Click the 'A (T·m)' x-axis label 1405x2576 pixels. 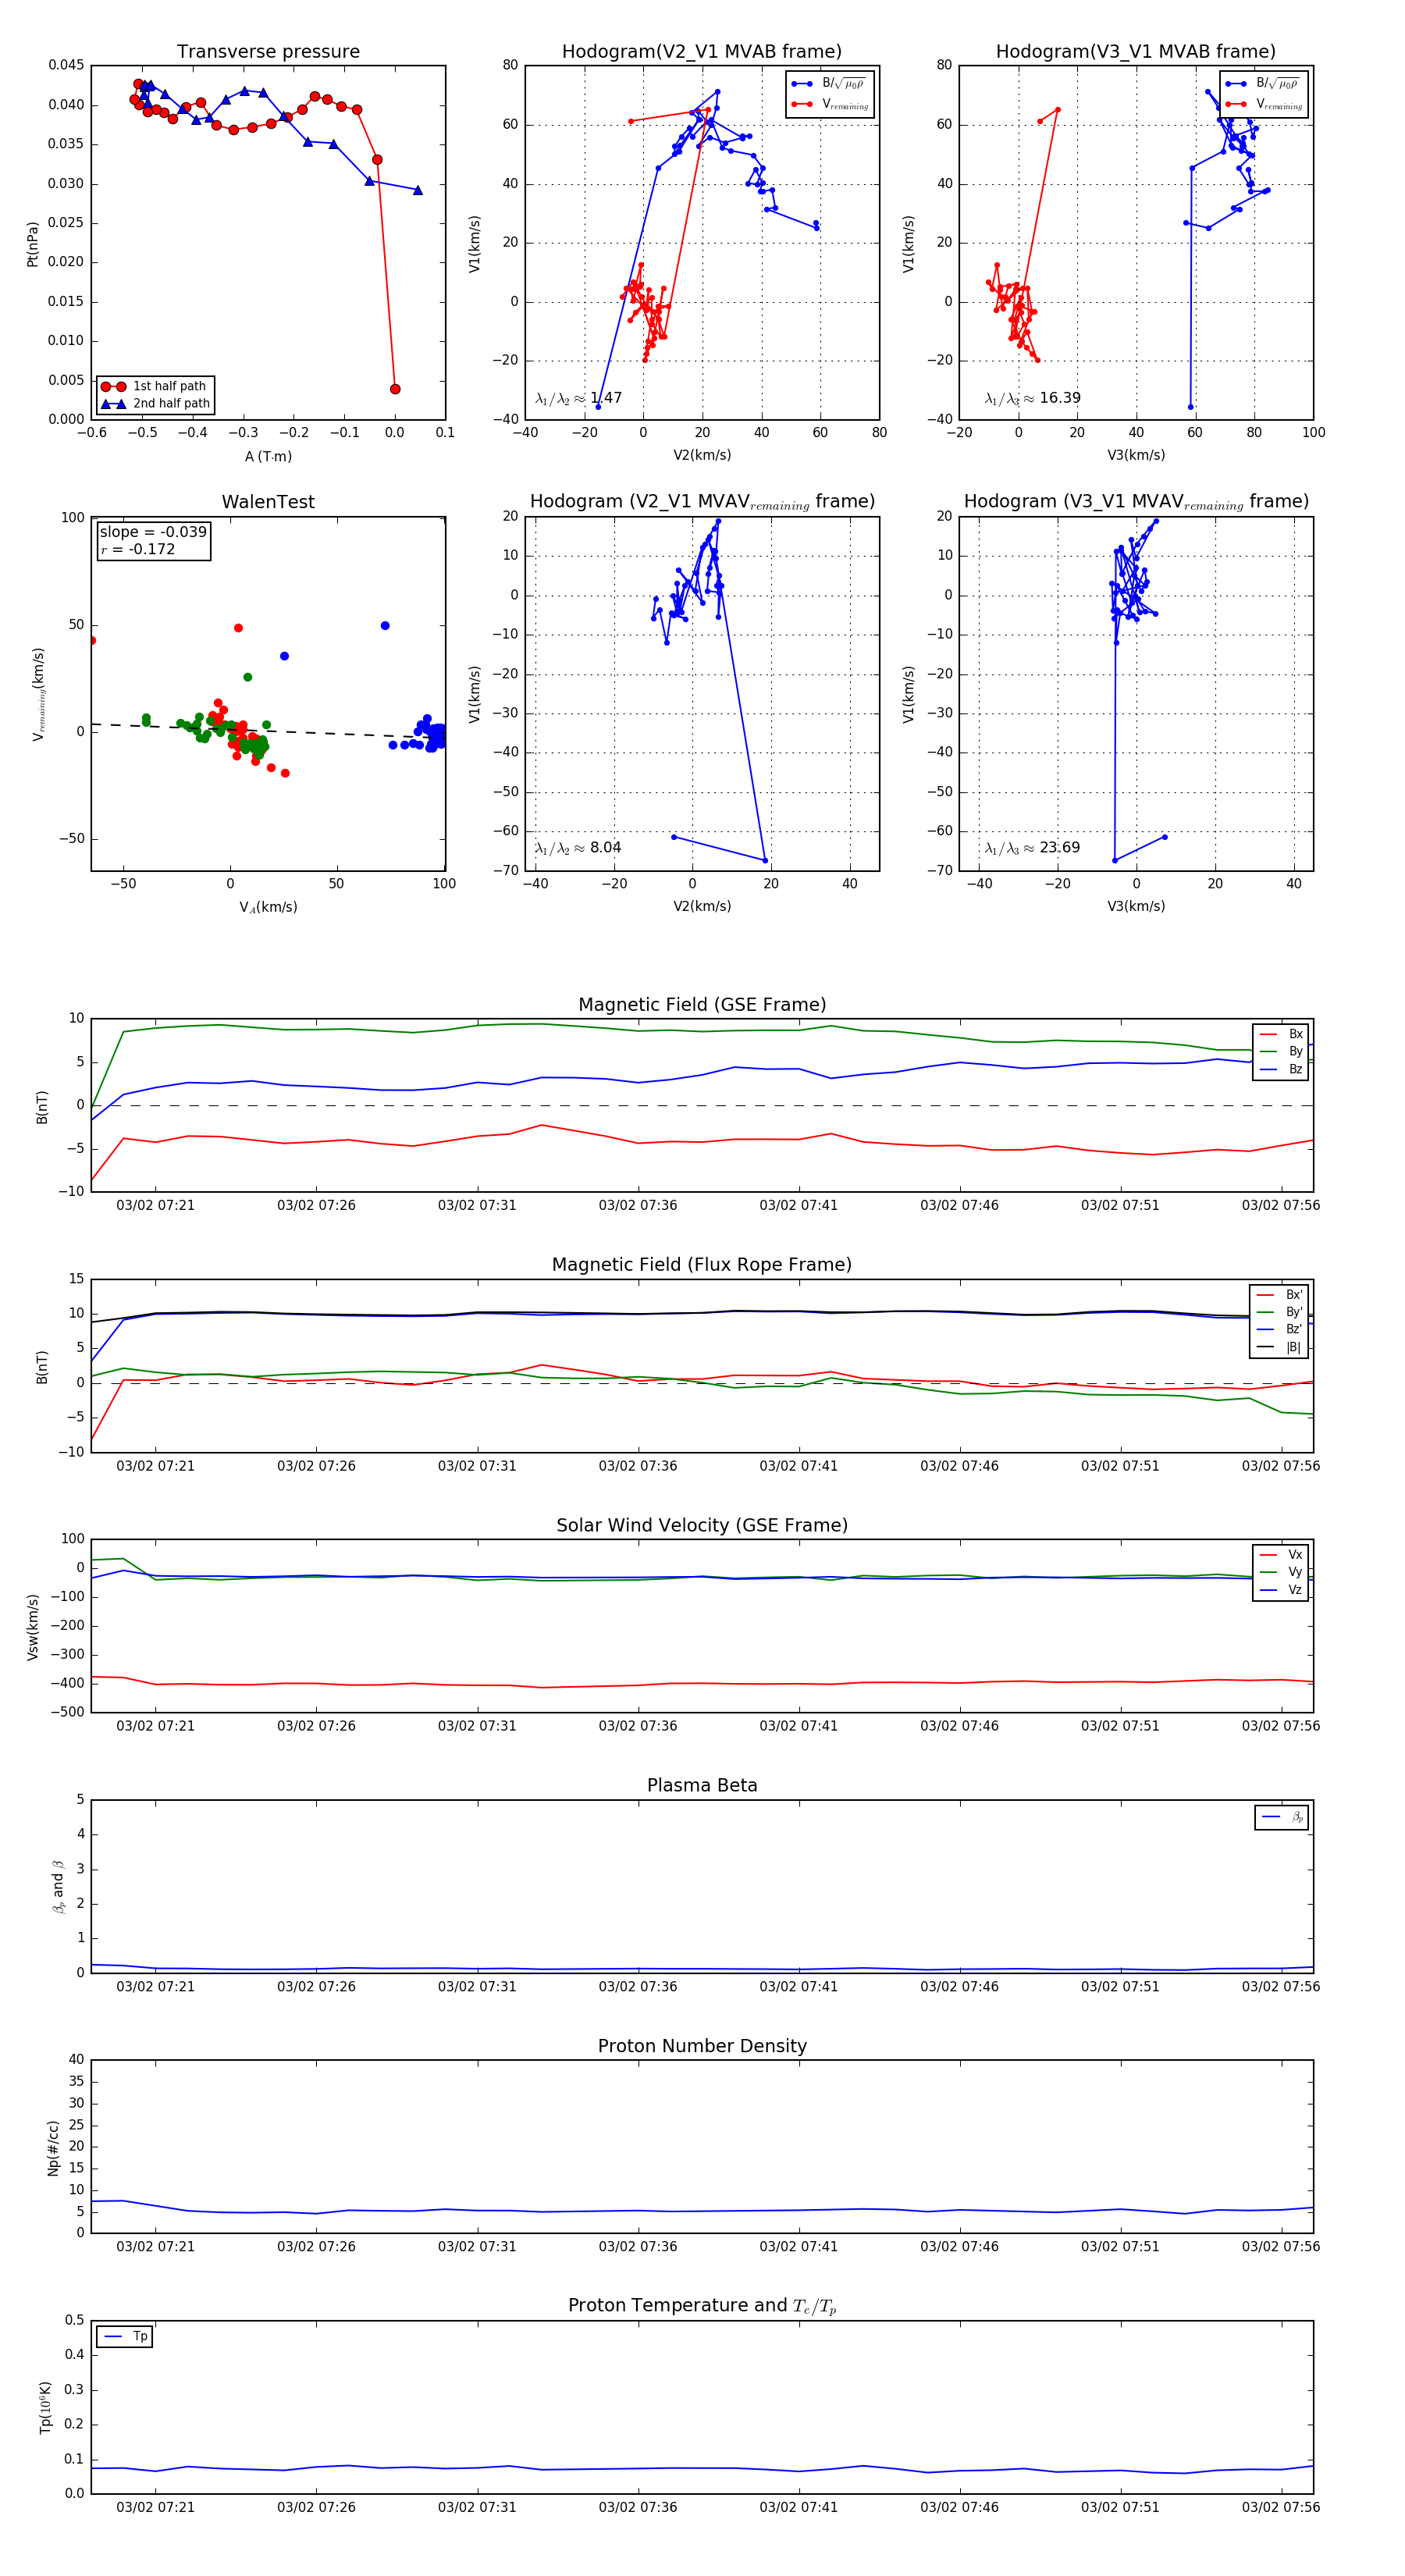tap(268, 456)
